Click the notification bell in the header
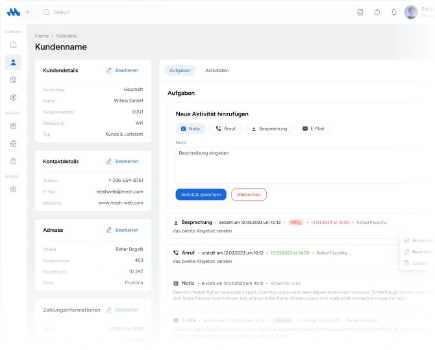435x350 pixels. (x=393, y=12)
